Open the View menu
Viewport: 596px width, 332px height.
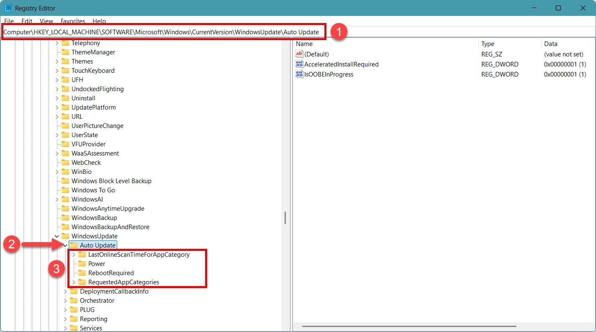46,21
